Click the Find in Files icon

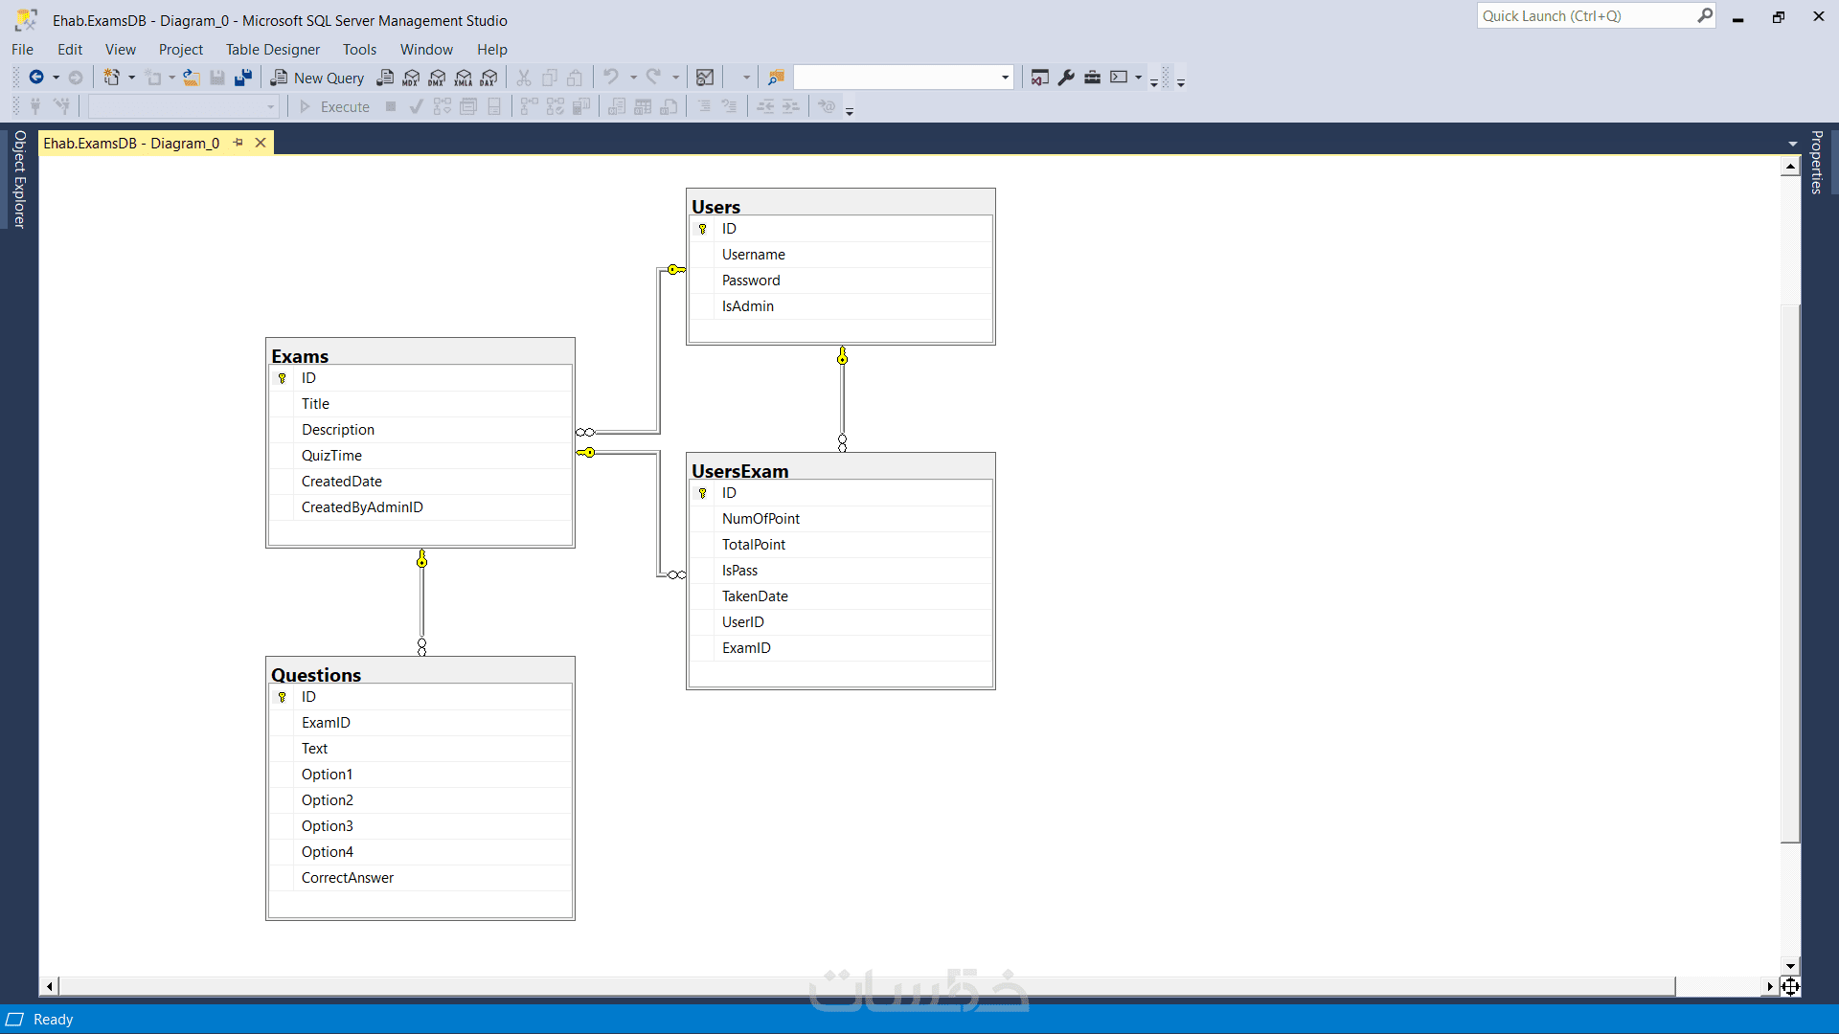776,78
